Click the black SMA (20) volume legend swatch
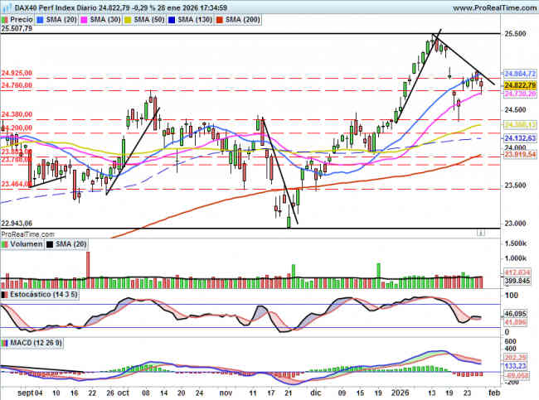 pos(50,244)
